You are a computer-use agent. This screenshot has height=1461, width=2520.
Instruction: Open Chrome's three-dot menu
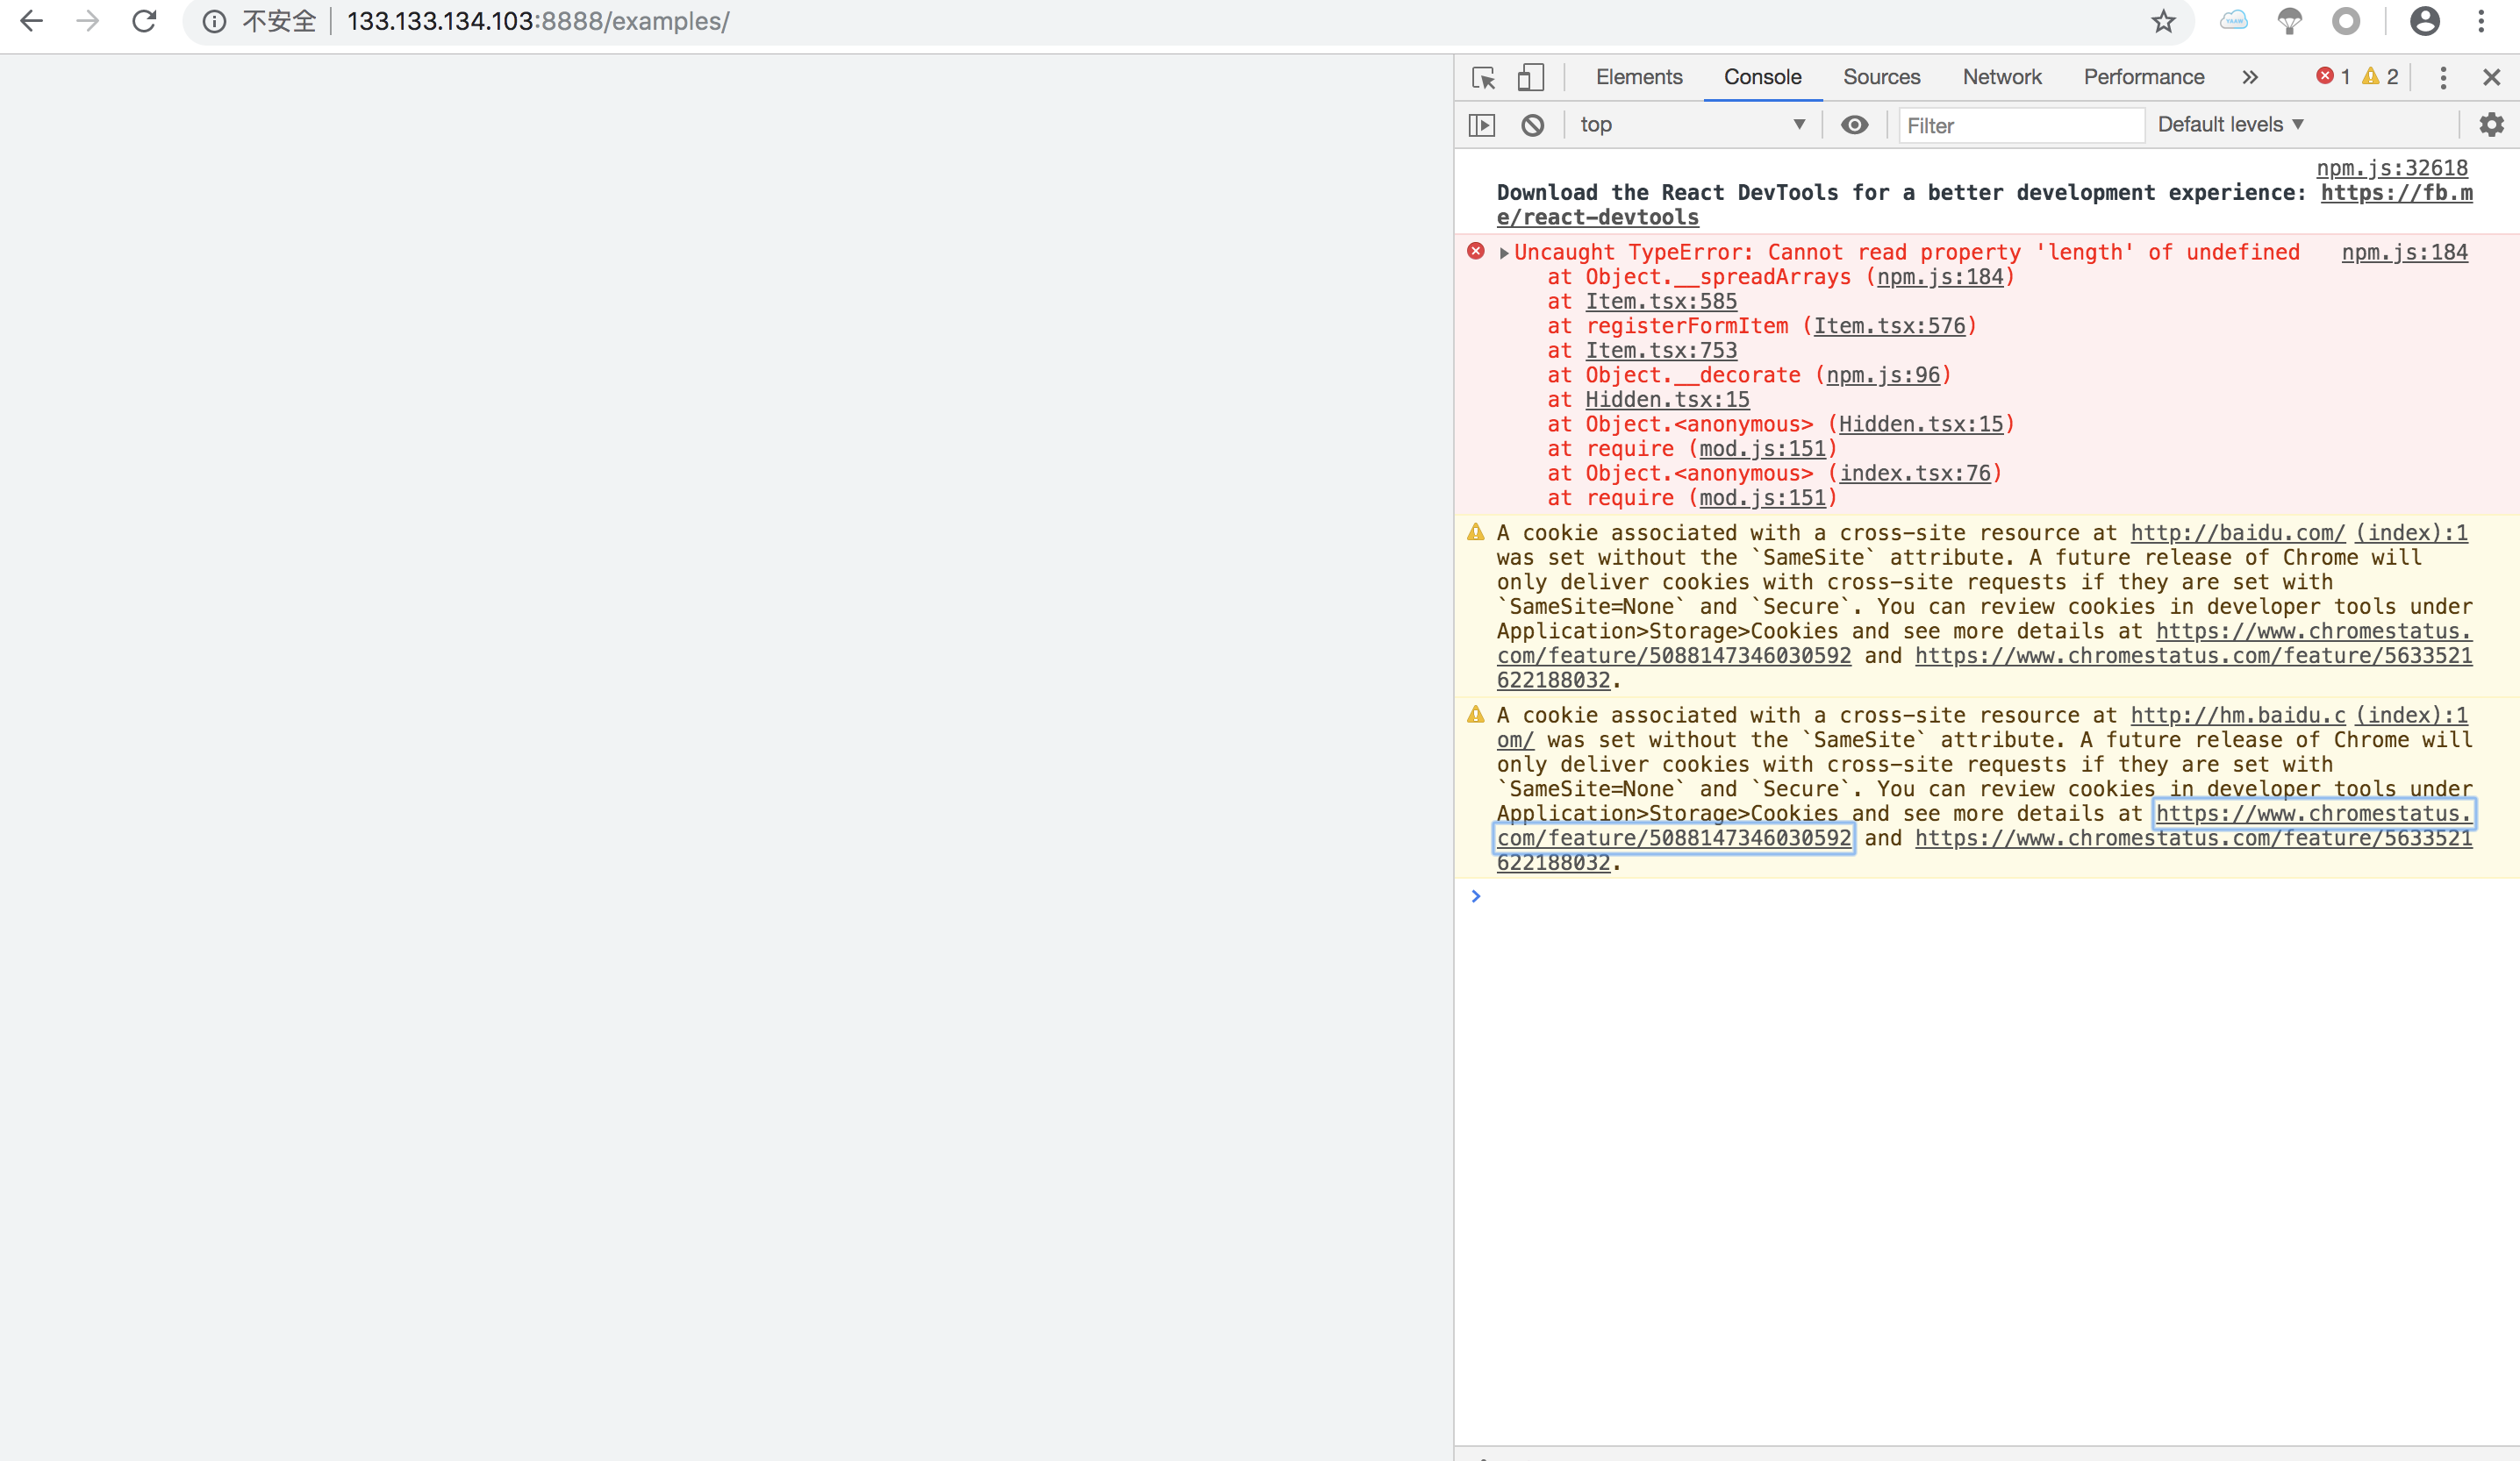click(x=2481, y=21)
